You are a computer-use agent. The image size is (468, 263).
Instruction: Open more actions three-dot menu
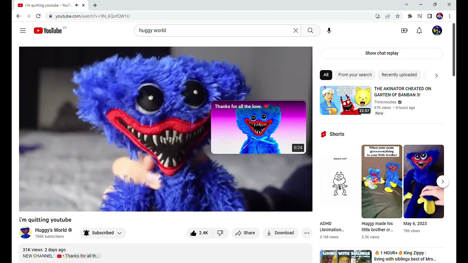tap(307, 233)
